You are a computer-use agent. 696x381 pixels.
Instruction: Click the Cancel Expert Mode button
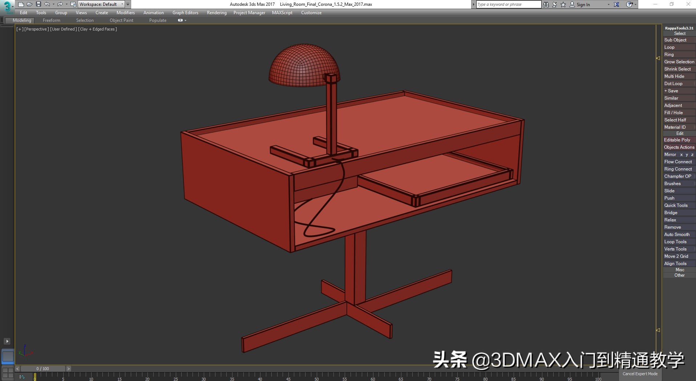[640, 374]
